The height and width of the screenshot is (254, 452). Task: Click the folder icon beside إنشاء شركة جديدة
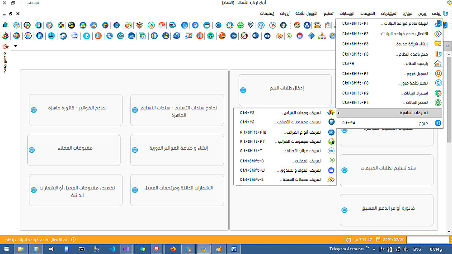[x=438, y=44]
